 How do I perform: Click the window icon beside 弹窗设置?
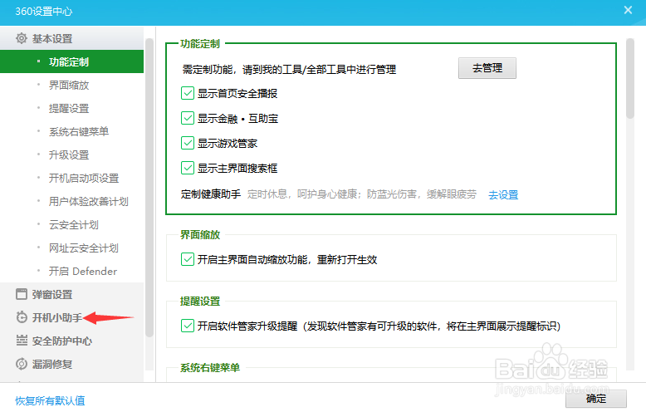click(22, 294)
